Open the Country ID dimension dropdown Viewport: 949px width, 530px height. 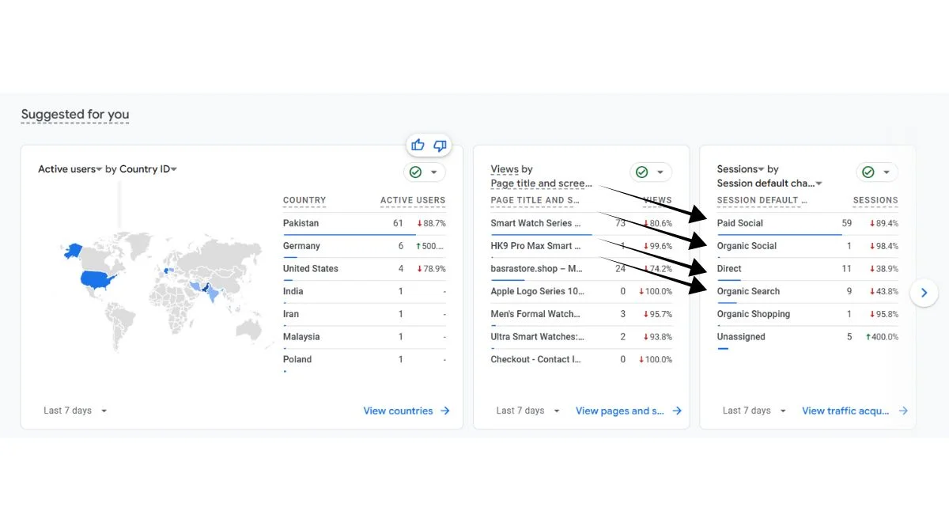[x=148, y=168]
